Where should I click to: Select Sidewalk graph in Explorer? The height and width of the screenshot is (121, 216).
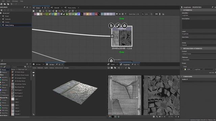click(8, 19)
